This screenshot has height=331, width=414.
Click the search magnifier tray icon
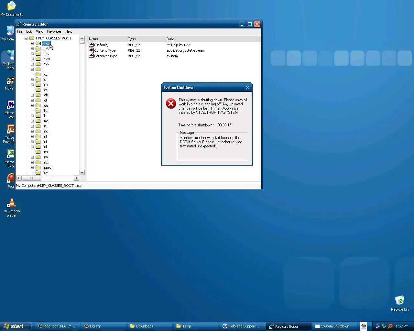pyautogui.click(x=390, y=326)
